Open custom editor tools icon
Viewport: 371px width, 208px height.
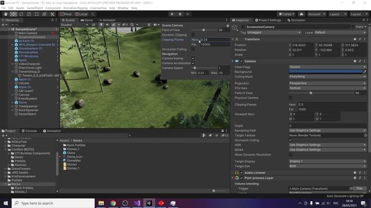[x=52, y=14]
